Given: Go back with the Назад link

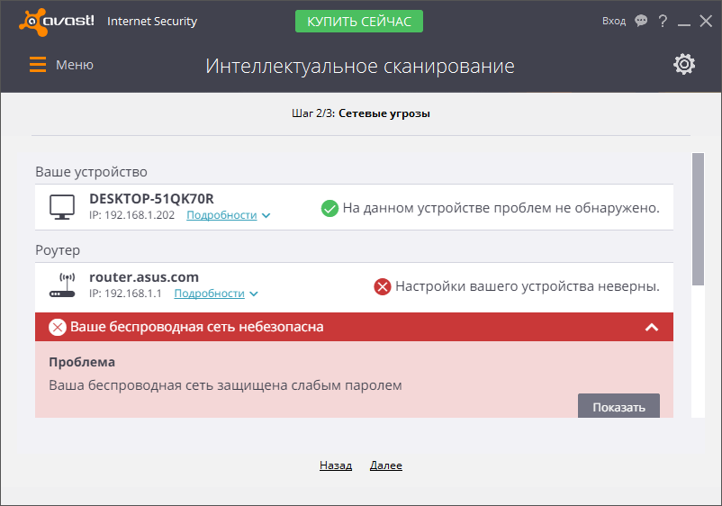Looking at the screenshot, I should (335, 465).
